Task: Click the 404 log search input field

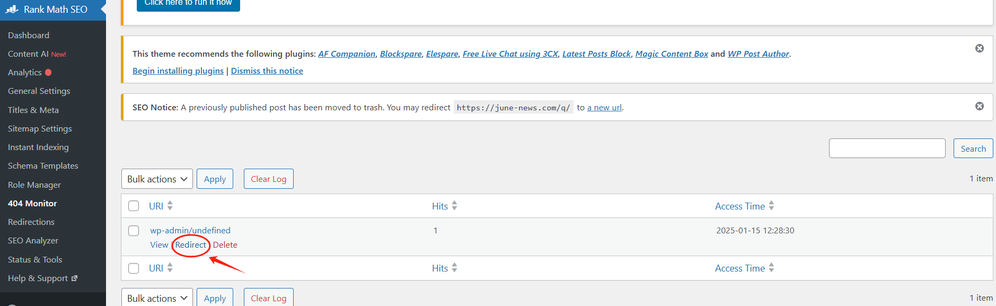Action: point(887,148)
